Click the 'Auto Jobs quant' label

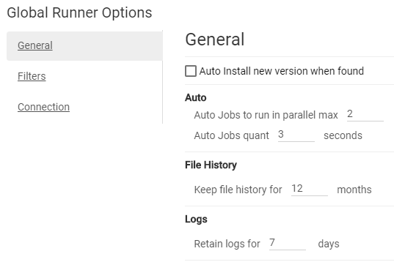point(231,135)
